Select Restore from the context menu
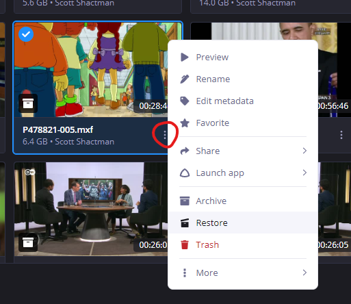 pyautogui.click(x=243, y=223)
